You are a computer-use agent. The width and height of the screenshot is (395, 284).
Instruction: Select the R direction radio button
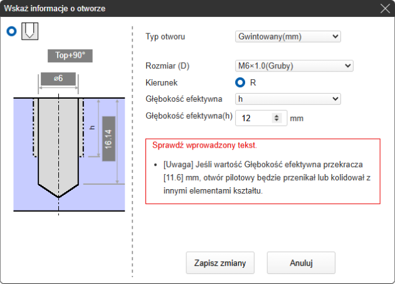[x=240, y=82]
